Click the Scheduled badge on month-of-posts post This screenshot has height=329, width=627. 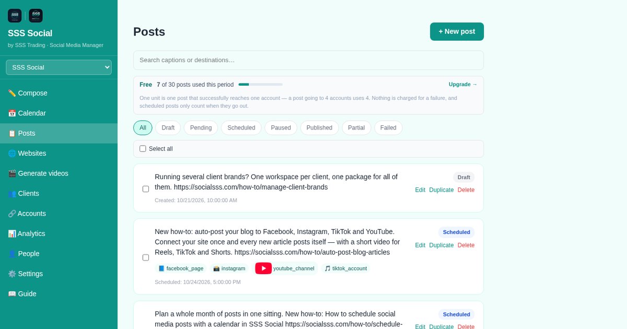tap(457, 314)
